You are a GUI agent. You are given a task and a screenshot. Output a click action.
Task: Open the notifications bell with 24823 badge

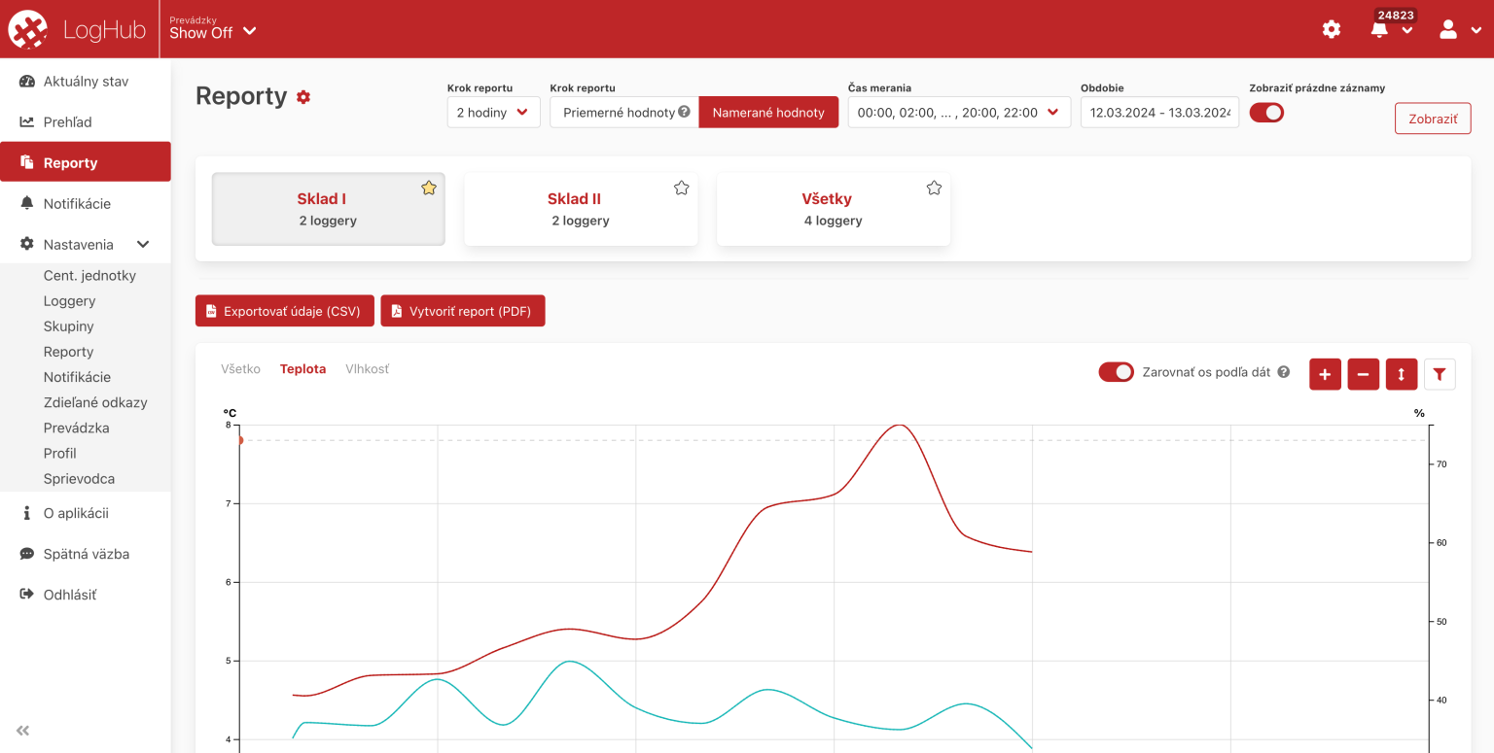tap(1379, 29)
